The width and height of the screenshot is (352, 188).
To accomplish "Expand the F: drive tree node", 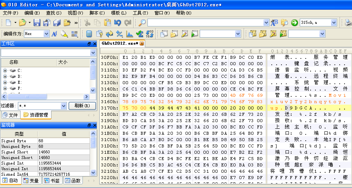I will 5,88.
